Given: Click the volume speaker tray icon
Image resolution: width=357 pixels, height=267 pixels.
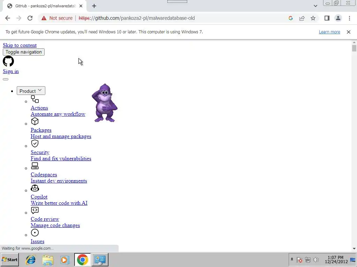Looking at the screenshot, I should pyautogui.click(x=316, y=259).
